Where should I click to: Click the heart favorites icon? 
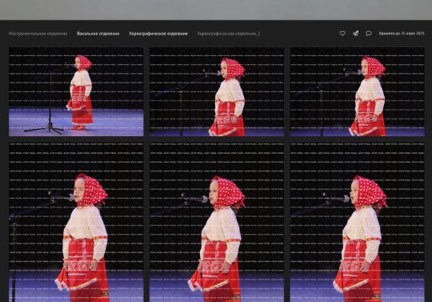click(x=342, y=34)
